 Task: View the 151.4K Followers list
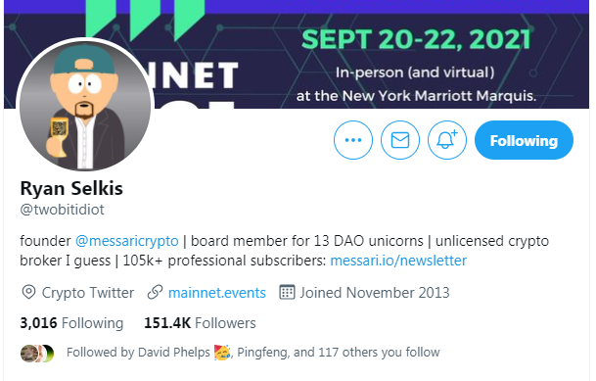pyautogui.click(x=200, y=323)
